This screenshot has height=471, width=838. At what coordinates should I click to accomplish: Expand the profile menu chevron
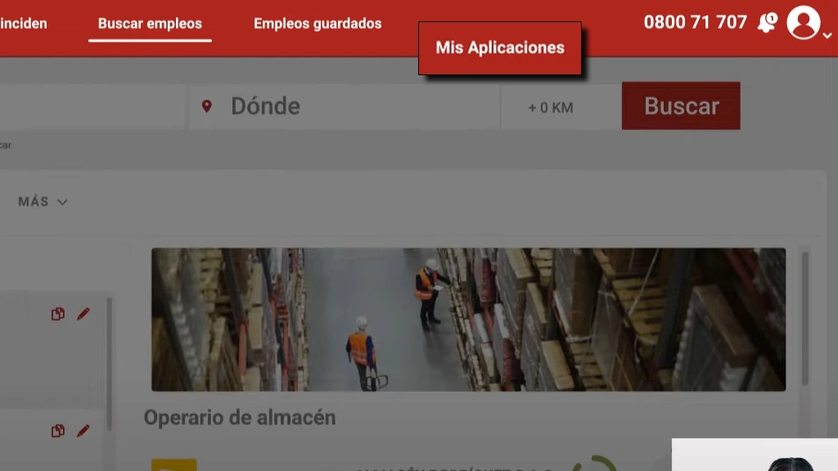[x=827, y=36]
